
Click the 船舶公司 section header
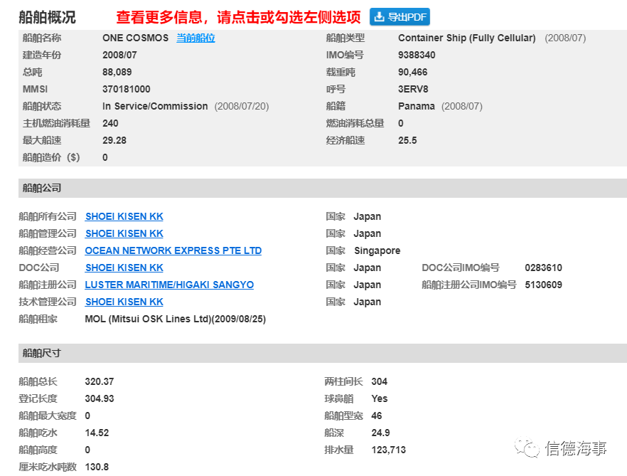[x=323, y=188]
